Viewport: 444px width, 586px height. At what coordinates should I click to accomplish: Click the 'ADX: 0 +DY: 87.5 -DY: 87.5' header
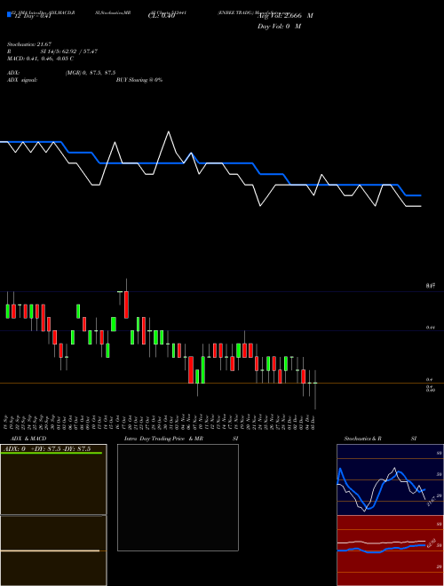coord(47,449)
